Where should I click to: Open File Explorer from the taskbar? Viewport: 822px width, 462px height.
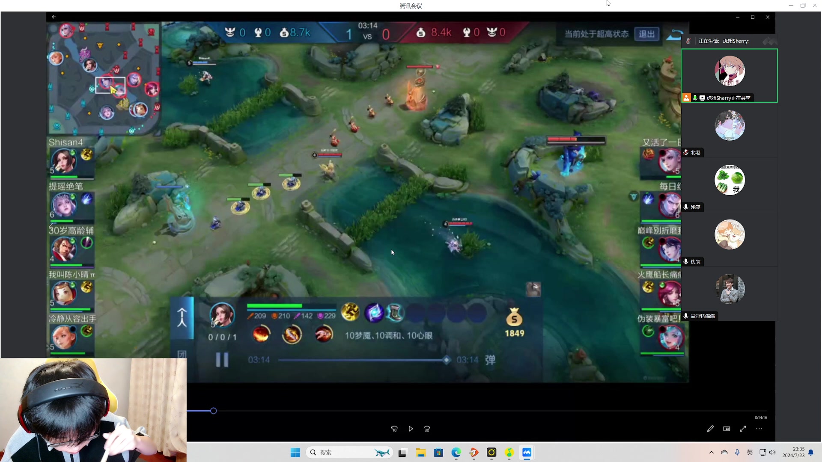coord(420,453)
